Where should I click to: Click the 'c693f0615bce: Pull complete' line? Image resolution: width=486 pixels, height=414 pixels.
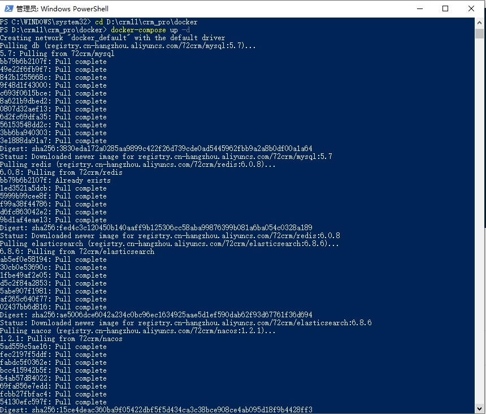(x=53, y=93)
